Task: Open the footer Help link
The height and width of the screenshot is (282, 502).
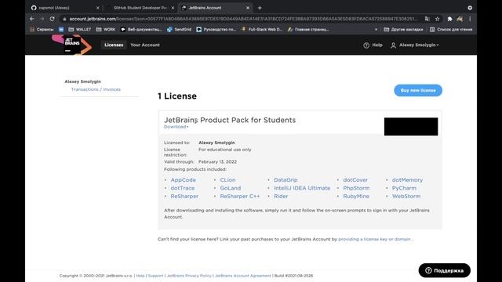Action: [140, 276]
